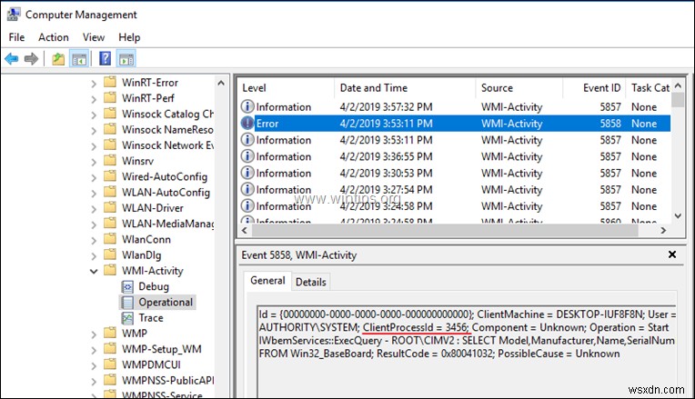The height and width of the screenshot is (399, 695).
Task: Click the WMP folder icon
Action: (110, 333)
